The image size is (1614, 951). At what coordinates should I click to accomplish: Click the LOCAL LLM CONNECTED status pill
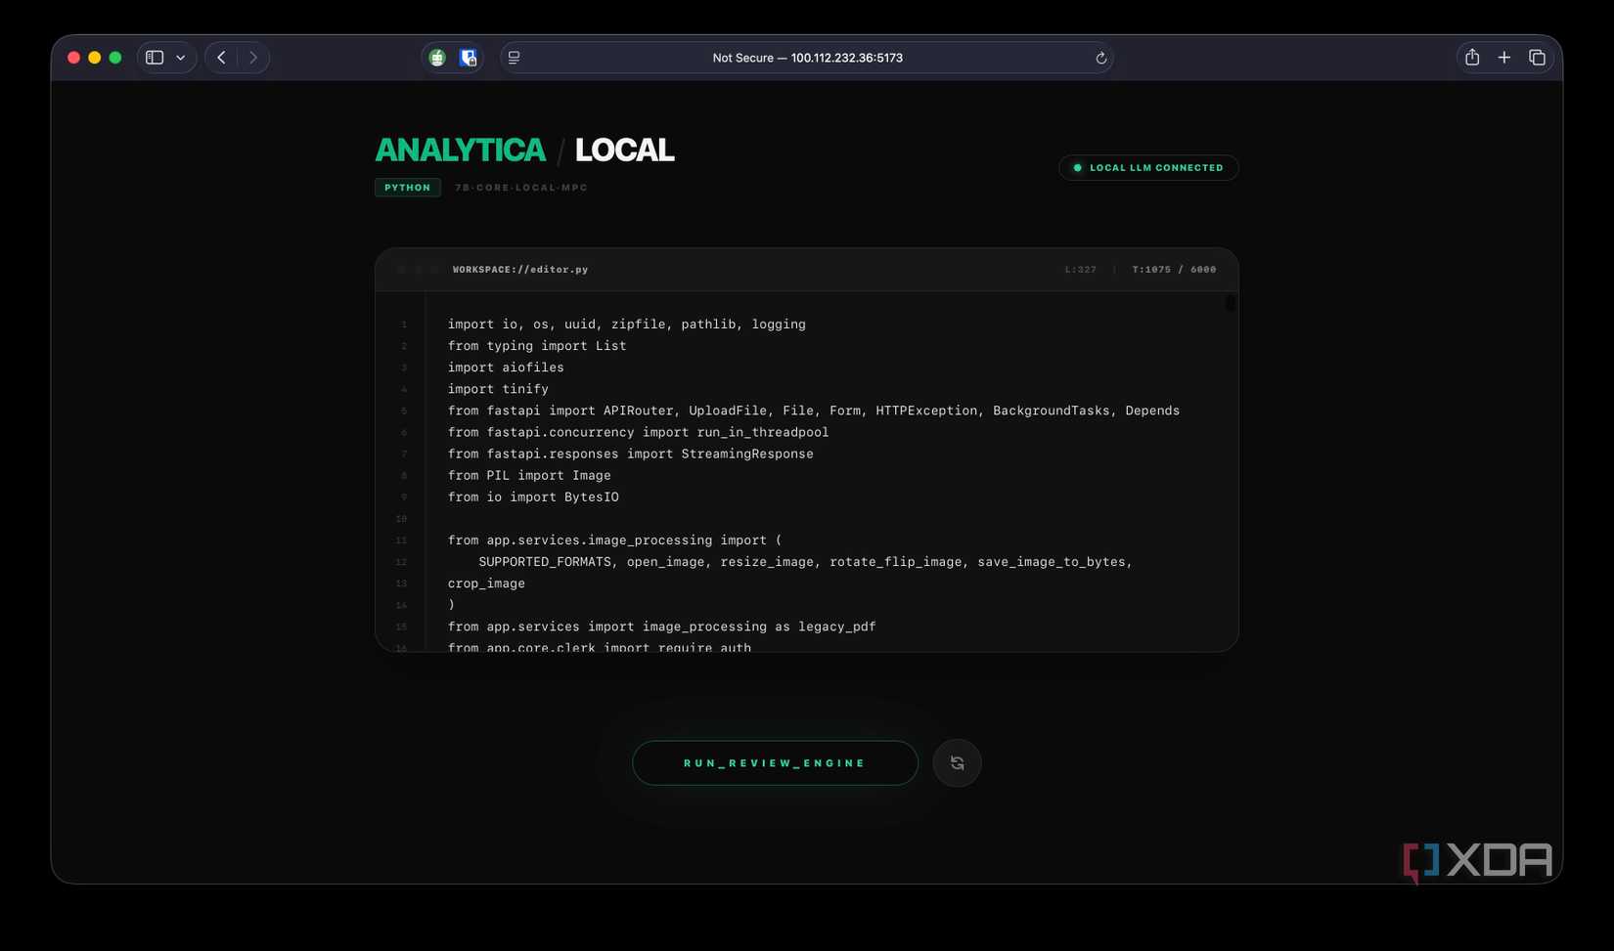point(1148,168)
